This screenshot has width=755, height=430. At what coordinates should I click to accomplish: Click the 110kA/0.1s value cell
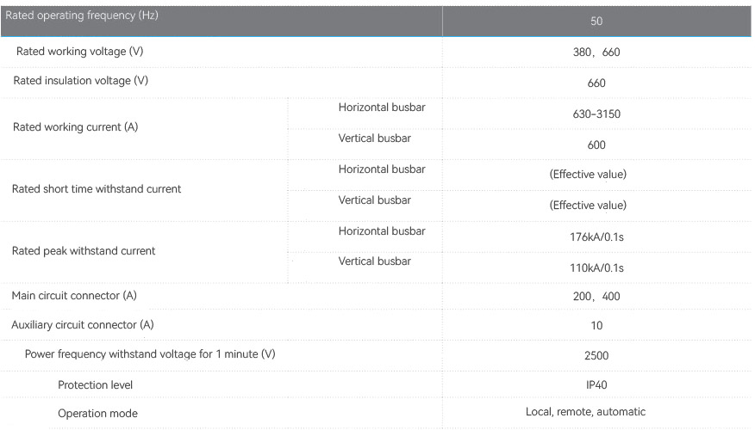pyautogui.click(x=596, y=268)
